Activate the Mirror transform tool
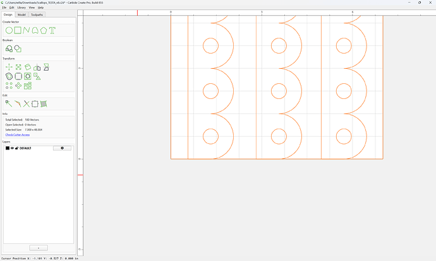436x261 pixels. click(37, 67)
